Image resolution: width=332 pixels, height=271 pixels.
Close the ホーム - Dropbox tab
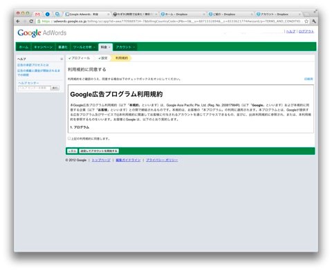click(x=204, y=15)
